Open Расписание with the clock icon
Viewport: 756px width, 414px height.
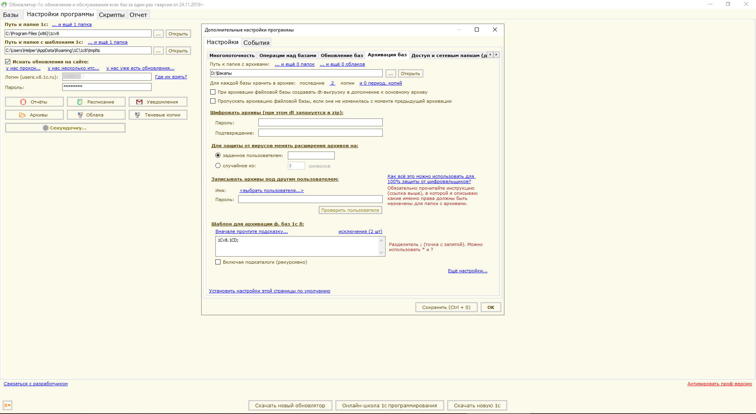click(80, 102)
